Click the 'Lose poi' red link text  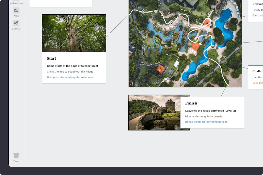pyautogui.click(x=258, y=83)
